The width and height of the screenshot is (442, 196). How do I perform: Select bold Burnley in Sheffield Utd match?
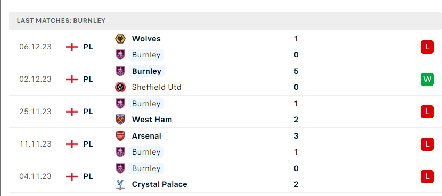146,71
